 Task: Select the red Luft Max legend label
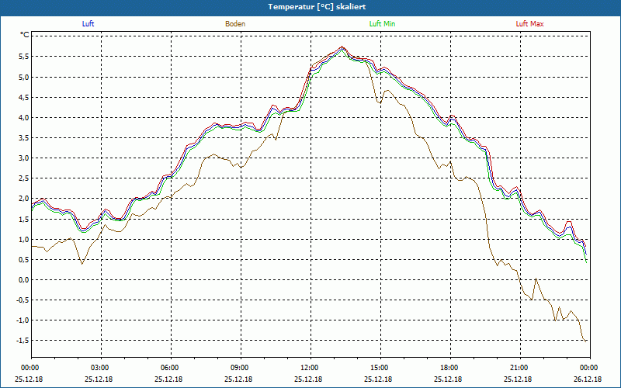(529, 24)
